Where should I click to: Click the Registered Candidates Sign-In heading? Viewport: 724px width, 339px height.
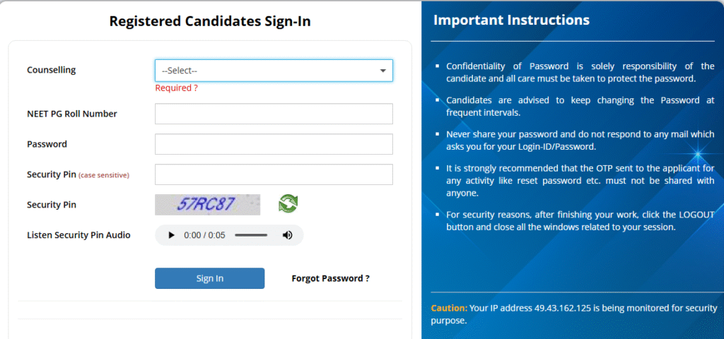point(210,21)
